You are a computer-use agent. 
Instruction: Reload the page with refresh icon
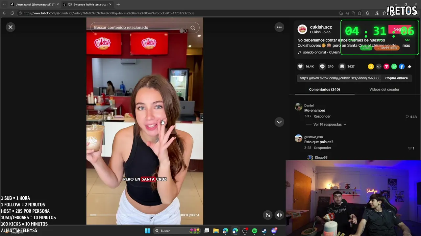pyautogui.click(x=12, y=13)
